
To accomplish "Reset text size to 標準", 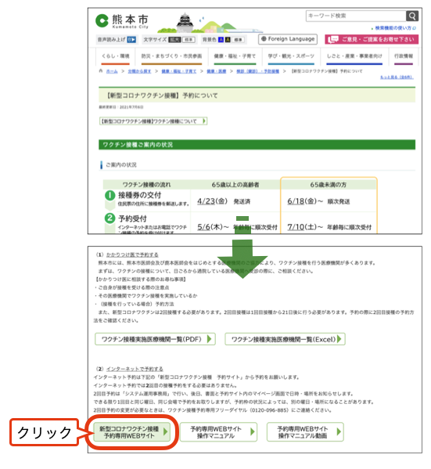I will (189, 39).
